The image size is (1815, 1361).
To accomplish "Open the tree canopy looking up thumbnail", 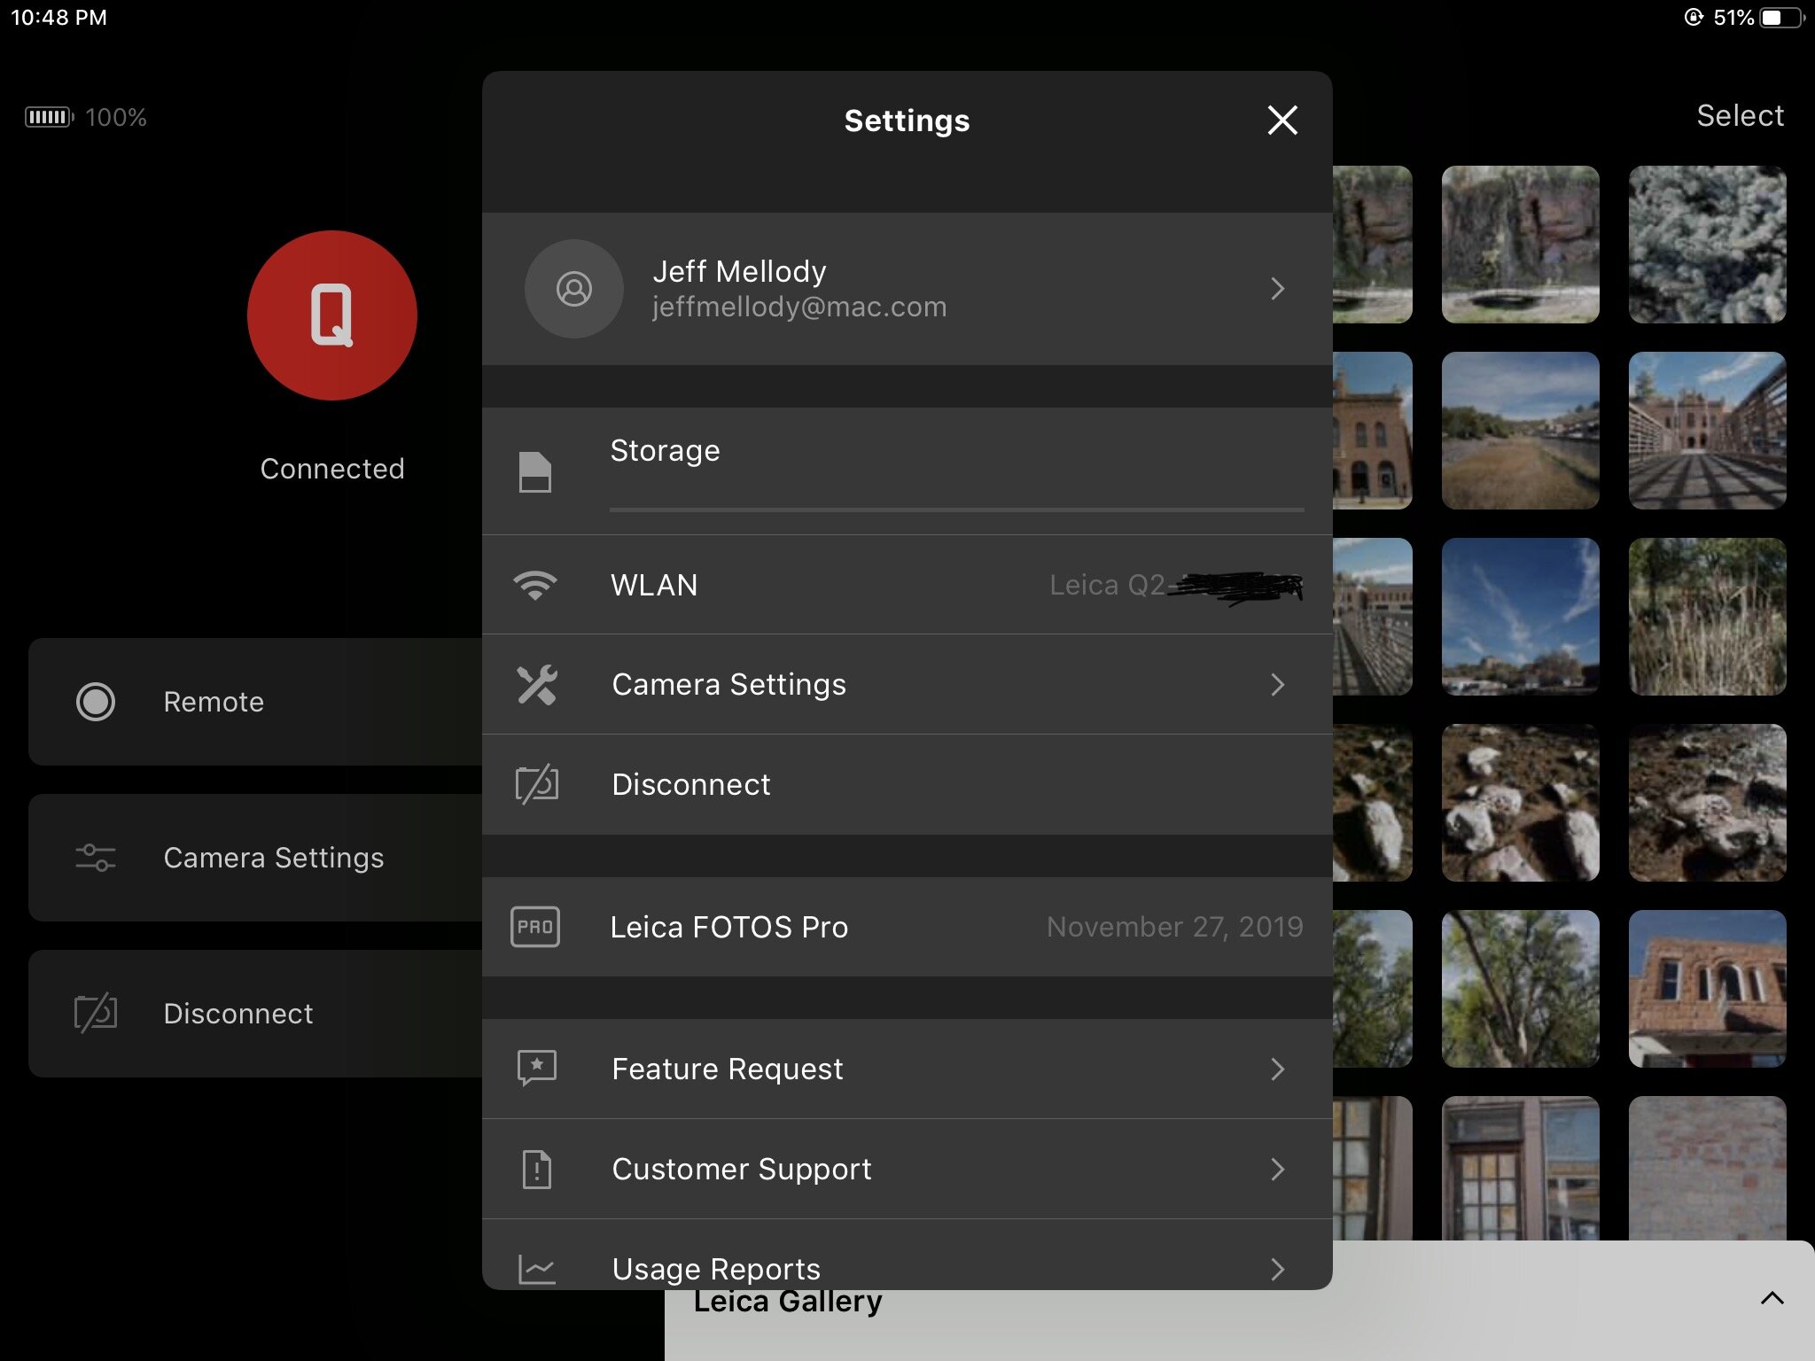I will pyautogui.click(x=1521, y=989).
